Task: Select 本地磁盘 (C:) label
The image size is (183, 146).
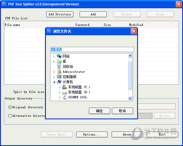Action: click(x=79, y=87)
